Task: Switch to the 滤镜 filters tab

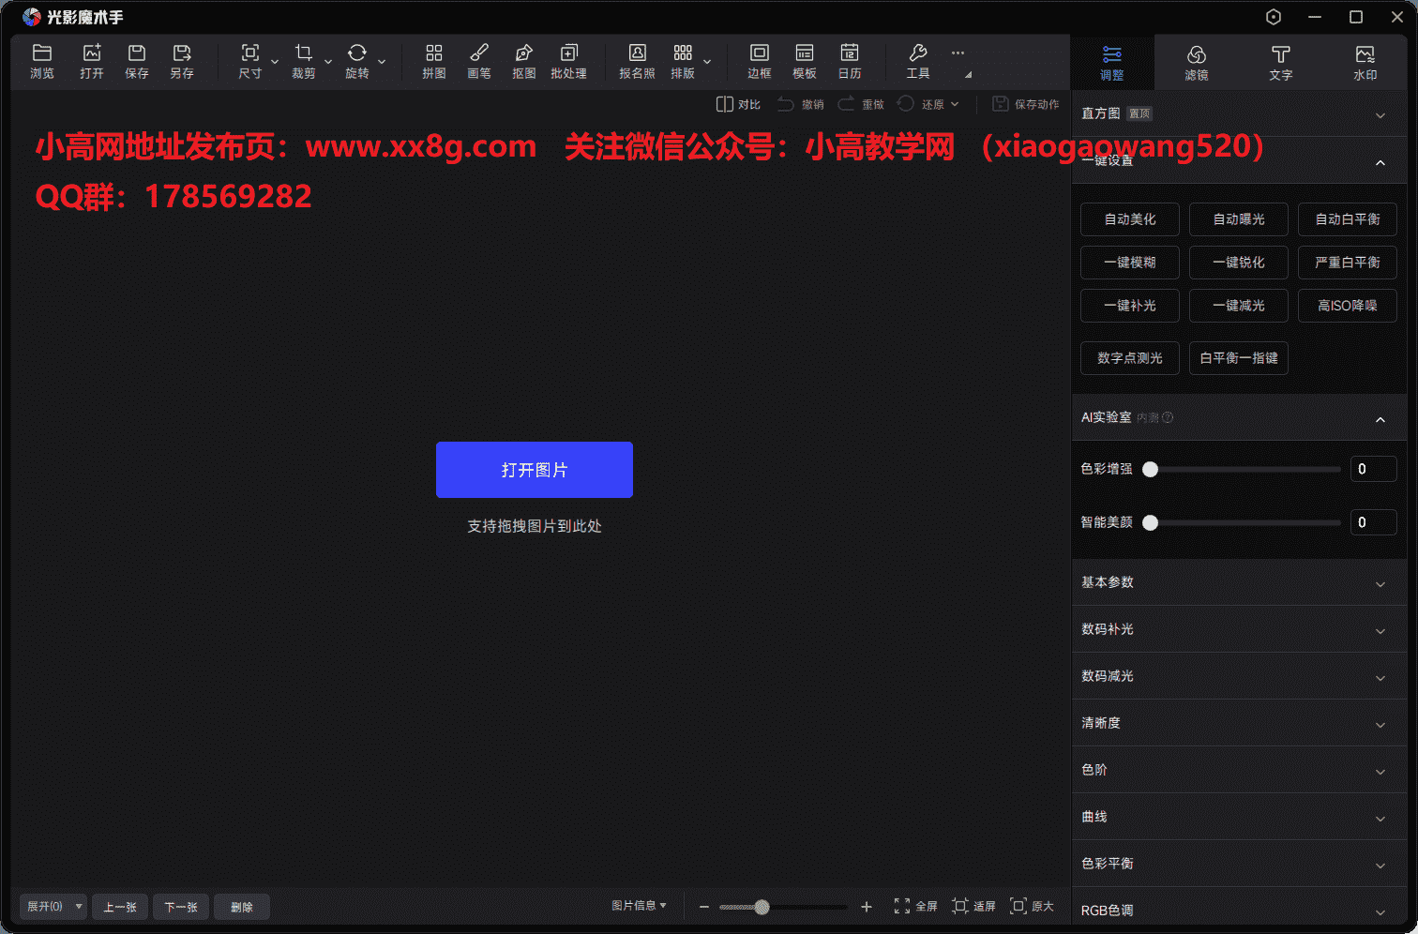Action: coord(1197,62)
